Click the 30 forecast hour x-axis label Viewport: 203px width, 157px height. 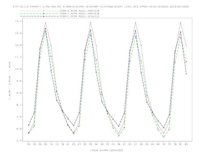(x=85, y=144)
